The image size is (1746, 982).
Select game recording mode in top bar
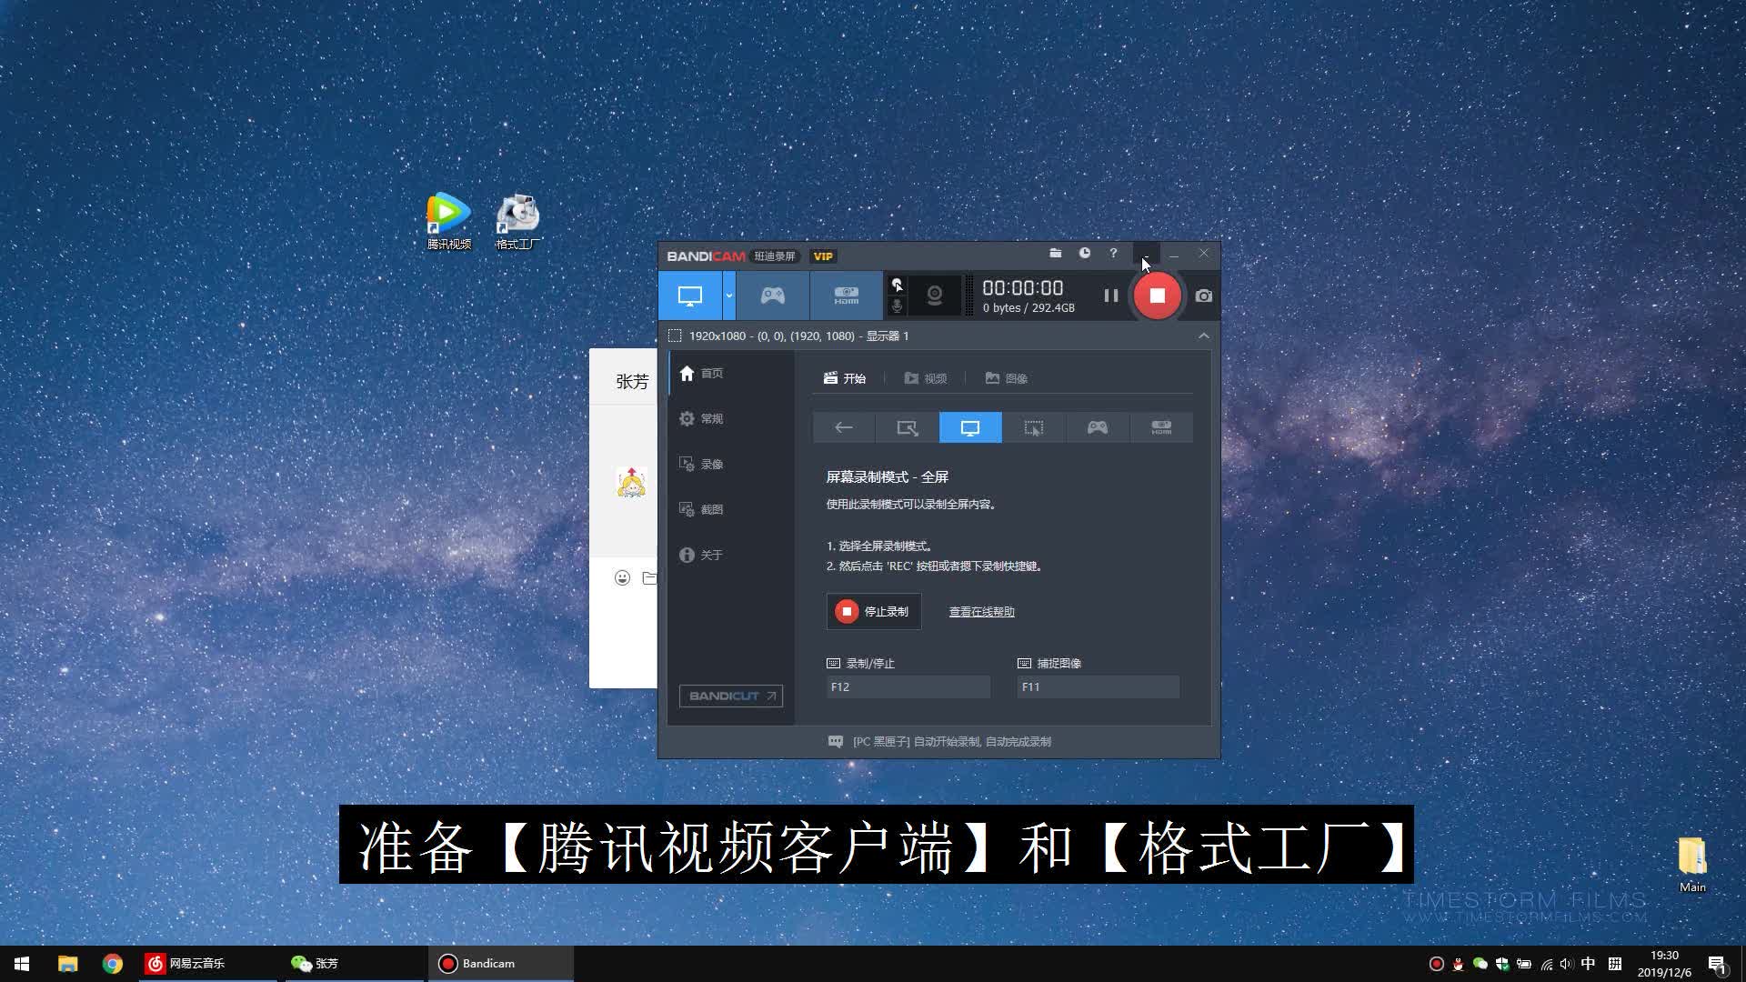point(773,296)
